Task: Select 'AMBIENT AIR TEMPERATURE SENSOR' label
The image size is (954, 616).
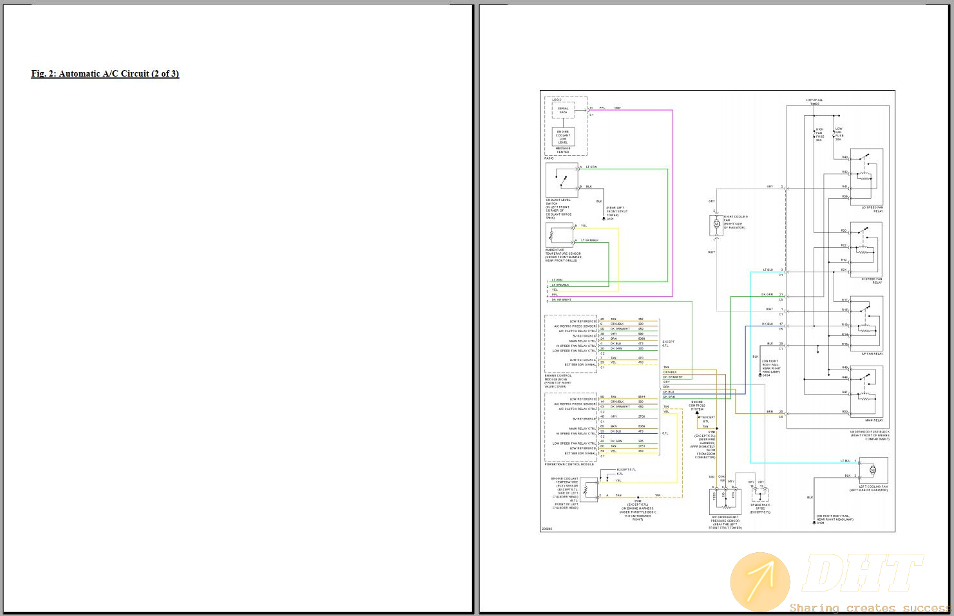Action: pos(563,252)
